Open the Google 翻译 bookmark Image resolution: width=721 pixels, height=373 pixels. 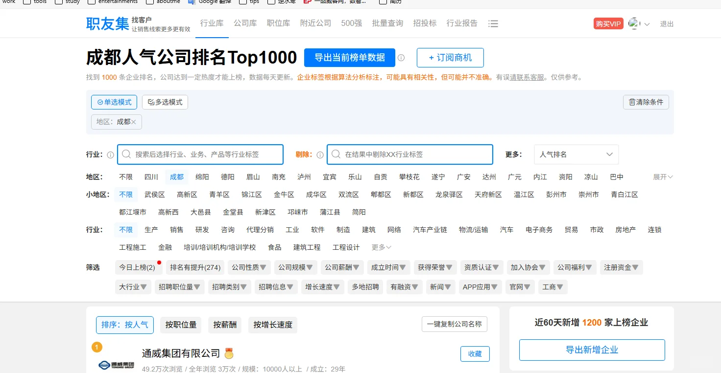(210, 1)
